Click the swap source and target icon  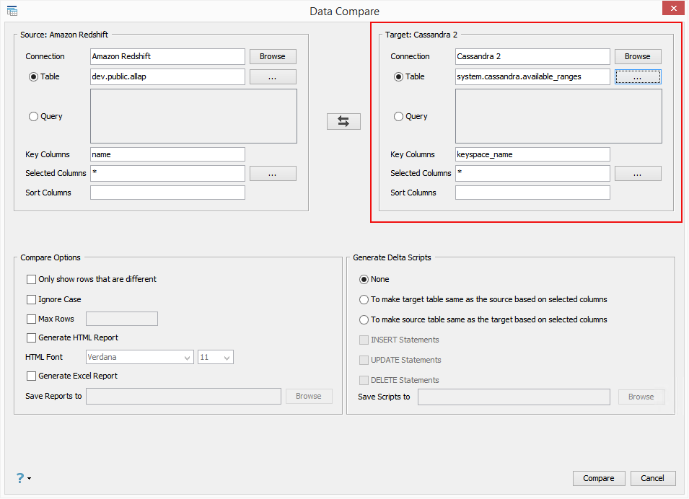coord(343,122)
